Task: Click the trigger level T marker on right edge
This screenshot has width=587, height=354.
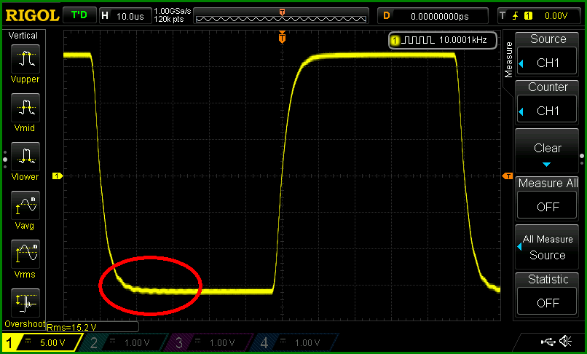Action: tap(508, 176)
